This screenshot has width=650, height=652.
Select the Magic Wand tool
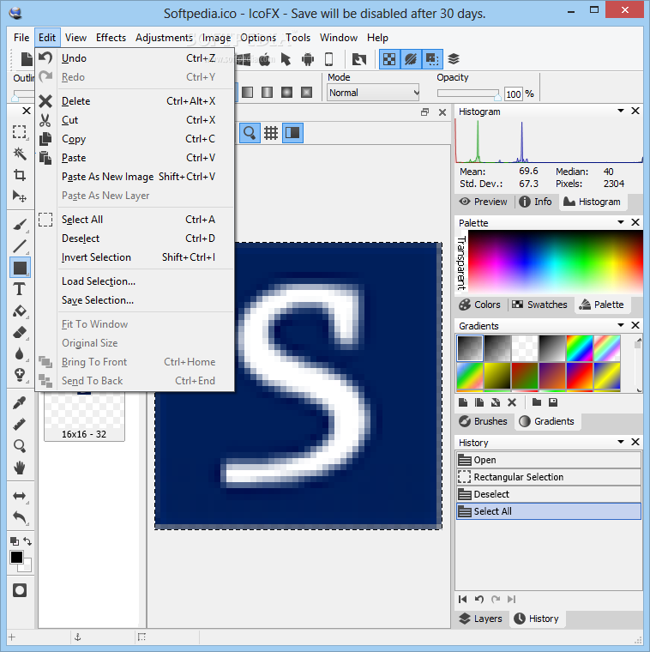click(x=19, y=154)
